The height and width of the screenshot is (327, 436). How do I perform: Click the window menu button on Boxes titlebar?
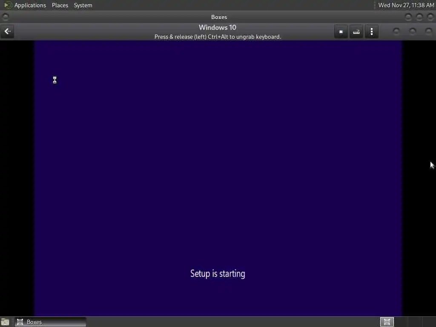point(5,17)
